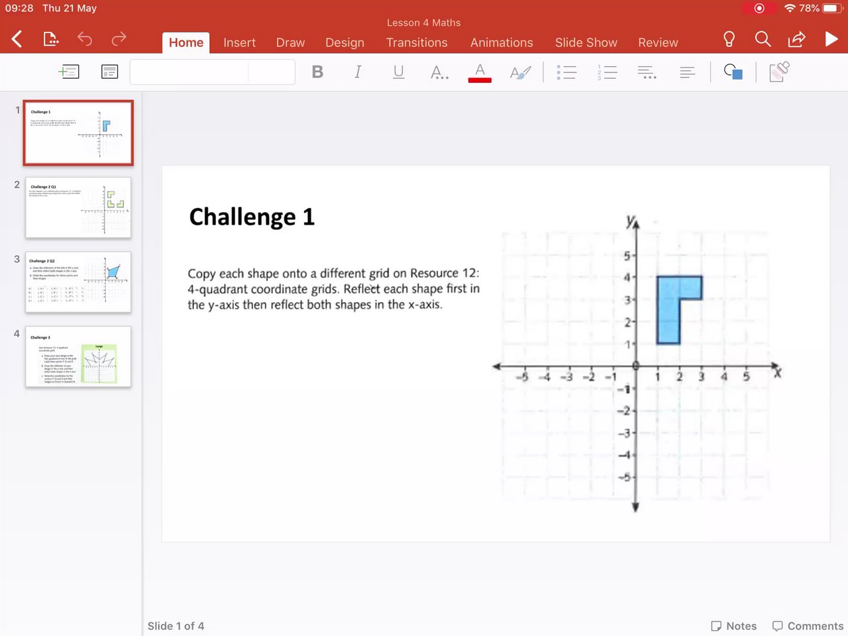848x636 pixels.
Task: Tap the Slide 1 of 4 status text
Action: 176,626
